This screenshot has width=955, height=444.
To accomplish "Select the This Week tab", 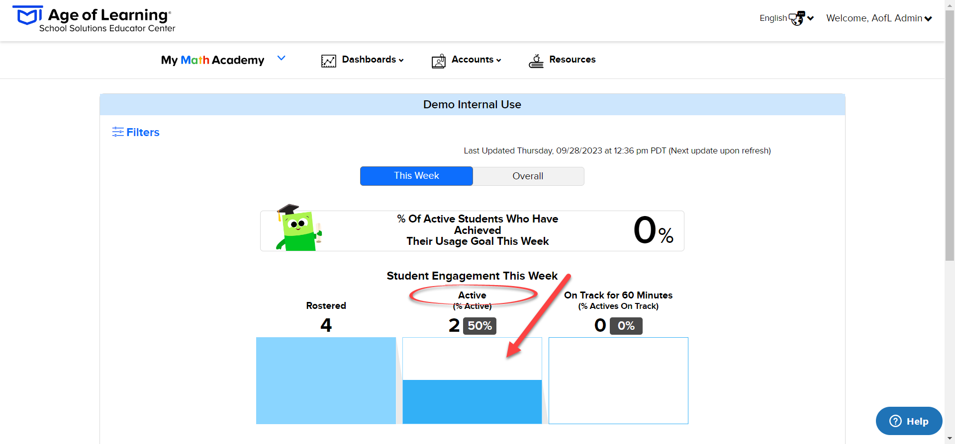I will pyautogui.click(x=416, y=176).
